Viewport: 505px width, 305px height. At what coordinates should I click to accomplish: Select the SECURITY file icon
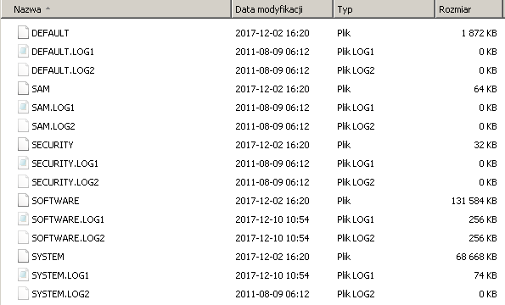23,145
